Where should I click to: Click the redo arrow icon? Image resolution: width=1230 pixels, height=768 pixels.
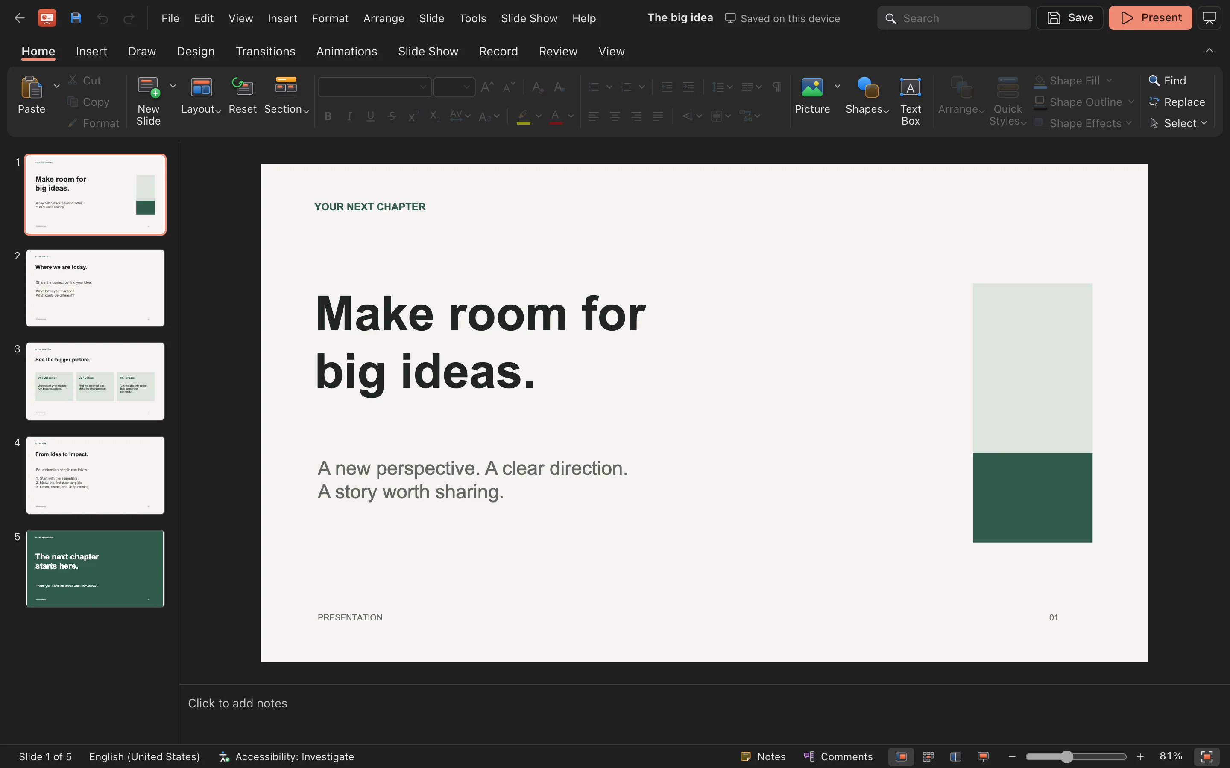(129, 18)
